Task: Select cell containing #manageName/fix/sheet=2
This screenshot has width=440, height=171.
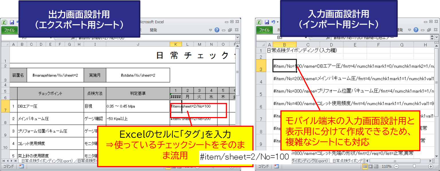Action: (x=55, y=75)
